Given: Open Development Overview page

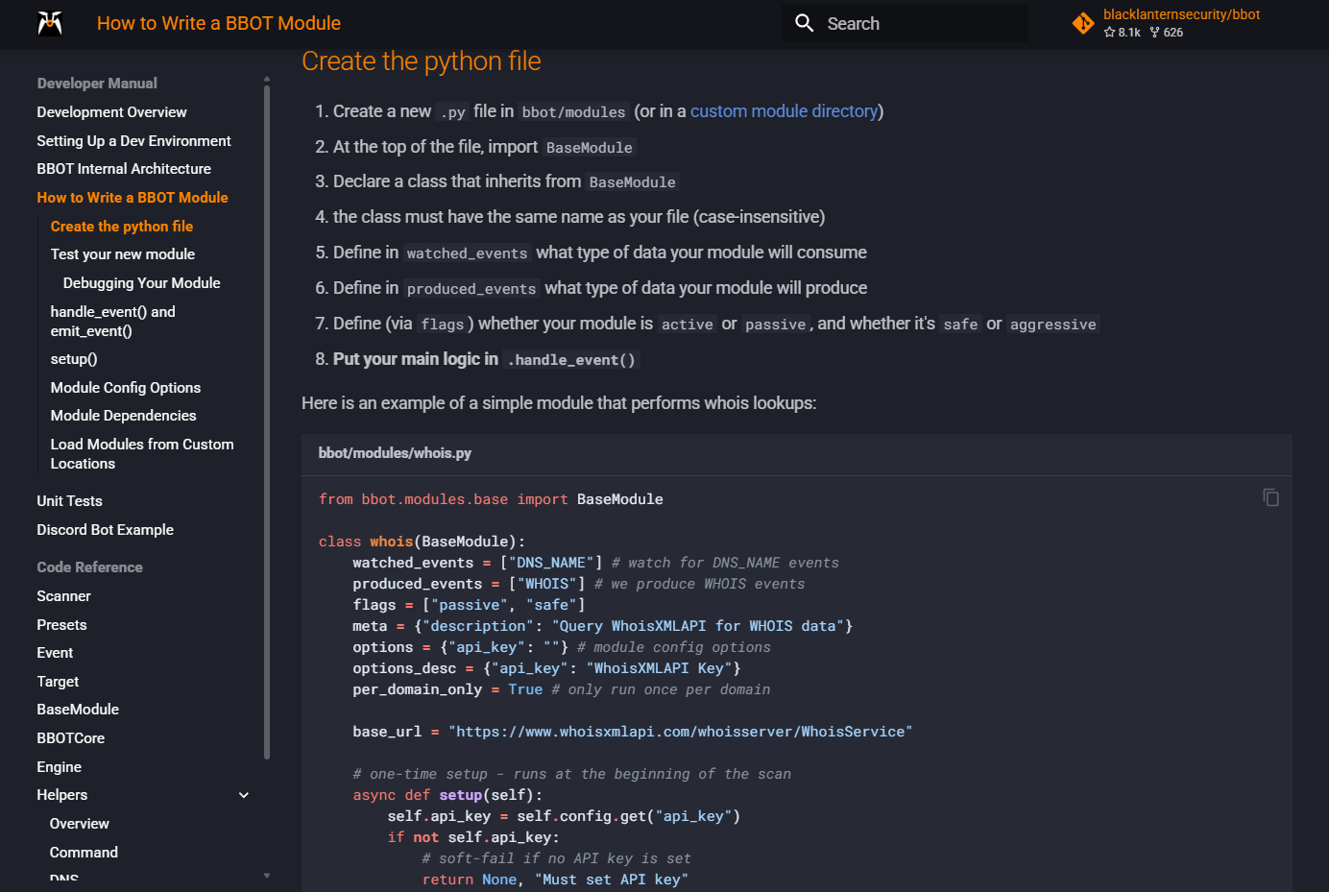Looking at the screenshot, I should pyautogui.click(x=111, y=112).
